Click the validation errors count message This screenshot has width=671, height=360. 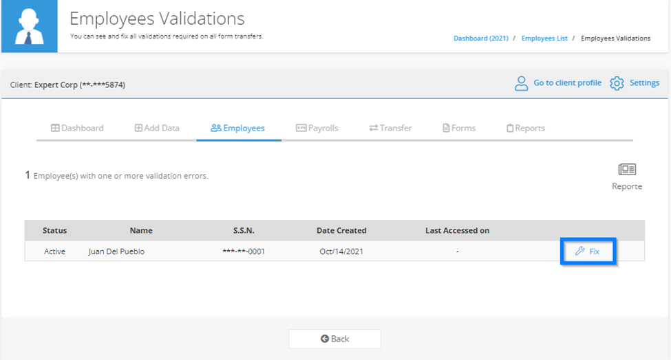click(116, 175)
